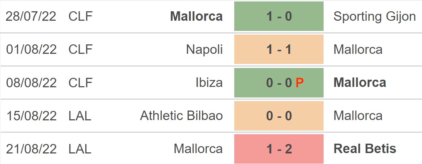Click the CLF label in the Sporting Gijon row
The height and width of the screenshot is (164, 422).
pyautogui.click(x=81, y=16)
